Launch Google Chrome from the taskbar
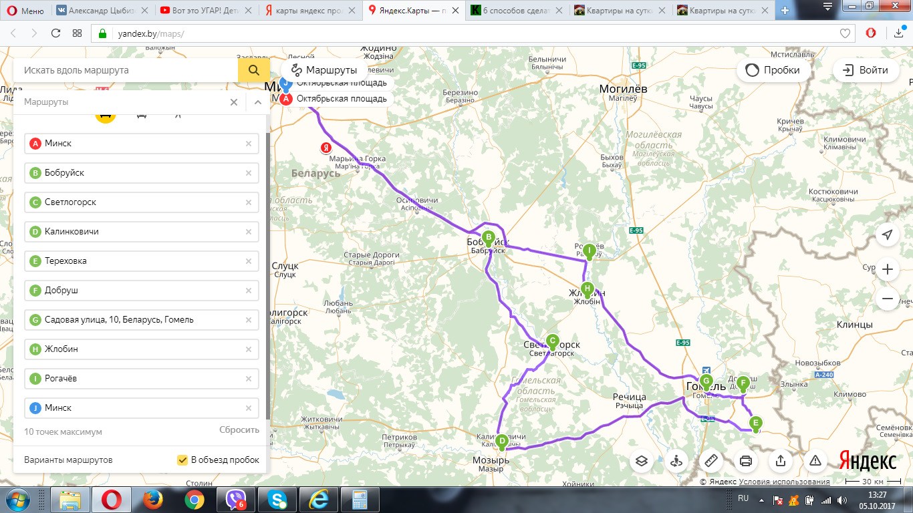 pyautogui.click(x=194, y=499)
